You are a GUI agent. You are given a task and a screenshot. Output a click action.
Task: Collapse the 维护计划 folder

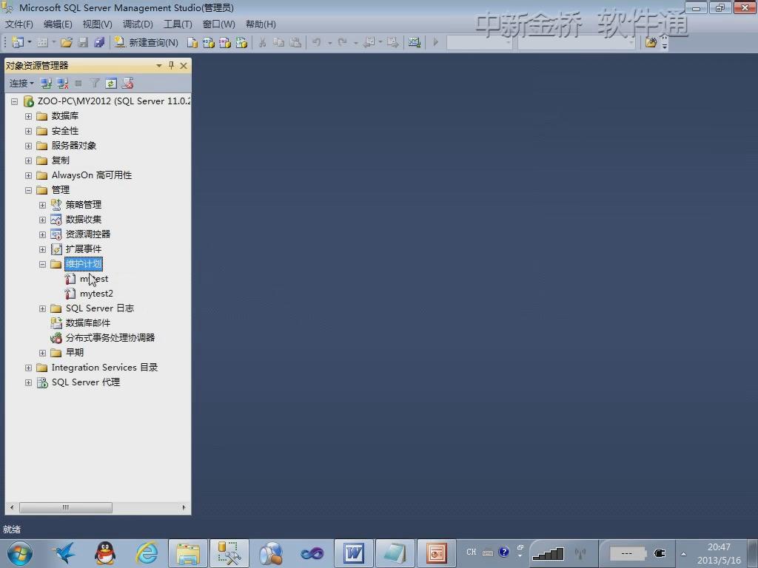click(x=42, y=264)
